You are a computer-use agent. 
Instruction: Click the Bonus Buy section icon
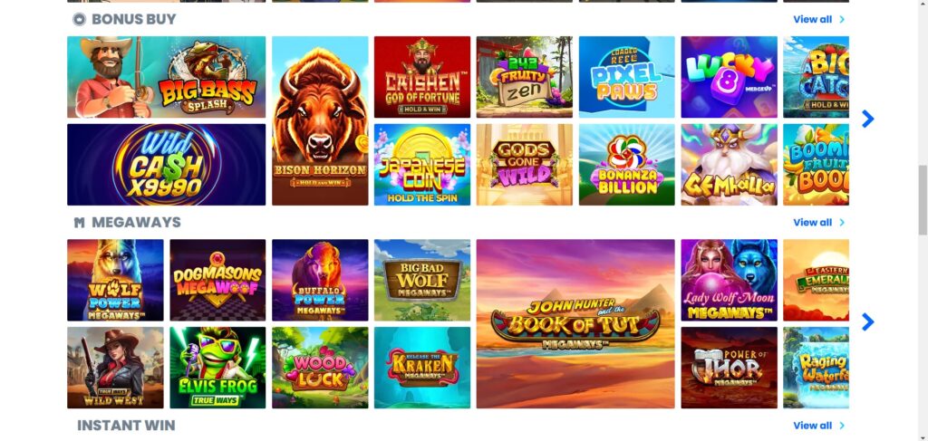80,20
